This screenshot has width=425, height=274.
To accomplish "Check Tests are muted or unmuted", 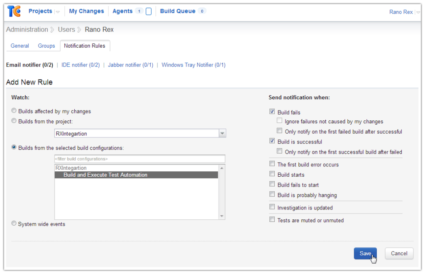I will point(272,219).
